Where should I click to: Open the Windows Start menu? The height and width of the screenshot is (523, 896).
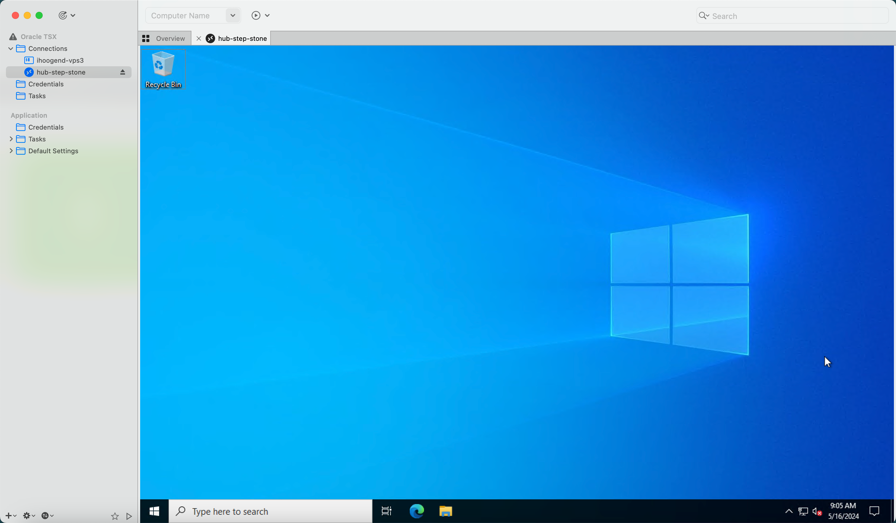coord(154,511)
